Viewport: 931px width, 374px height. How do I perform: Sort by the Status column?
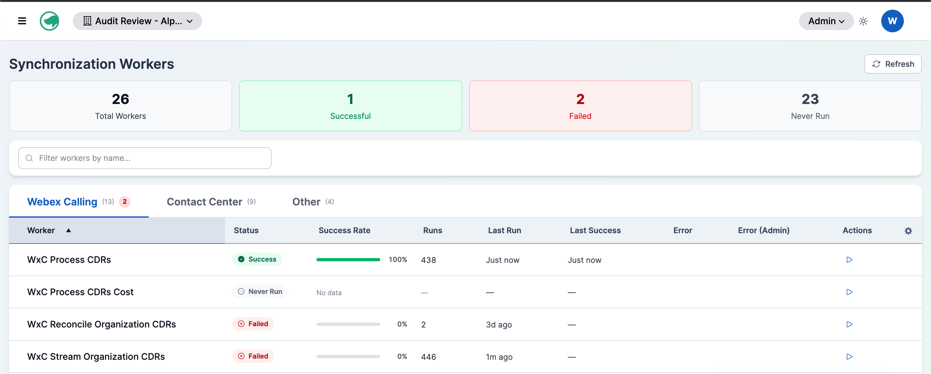click(x=246, y=230)
